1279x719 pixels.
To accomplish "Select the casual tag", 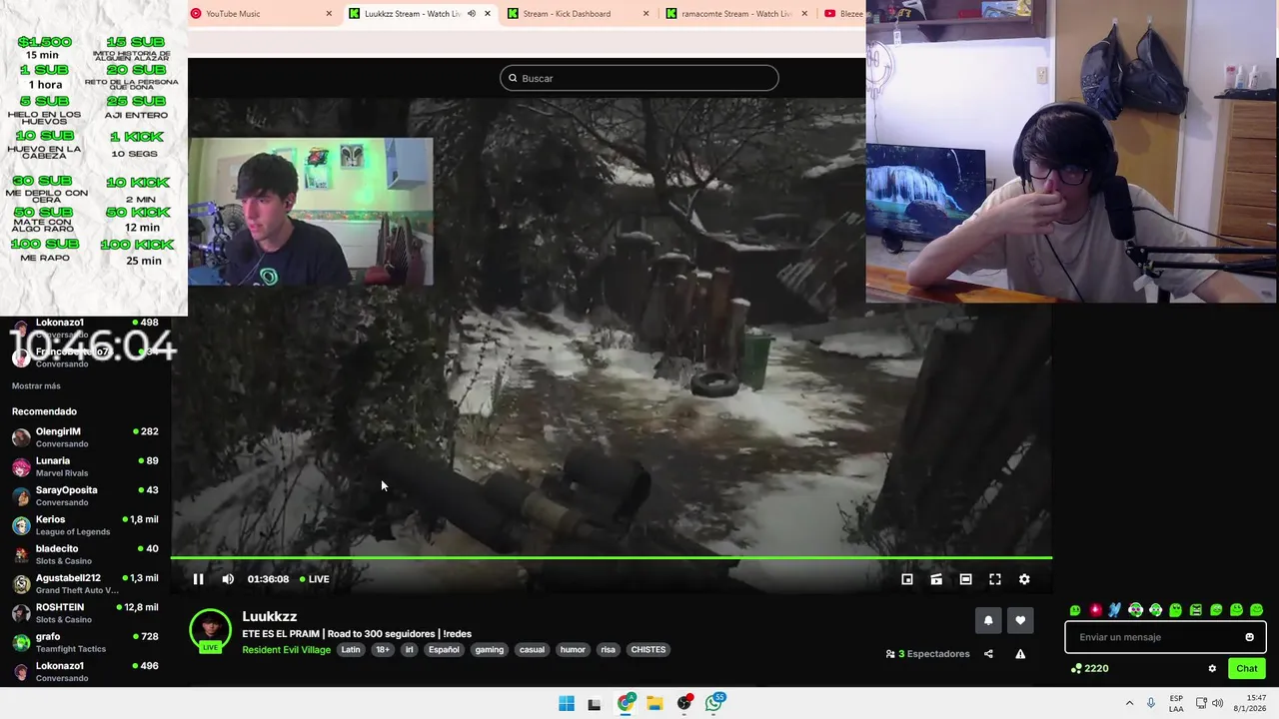I will click(533, 649).
